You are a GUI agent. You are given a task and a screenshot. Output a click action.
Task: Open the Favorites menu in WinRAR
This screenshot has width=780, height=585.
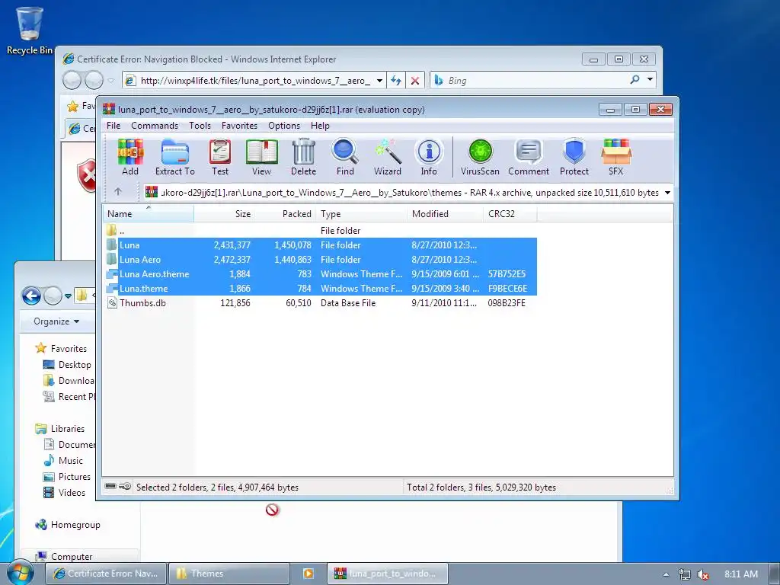(x=239, y=126)
